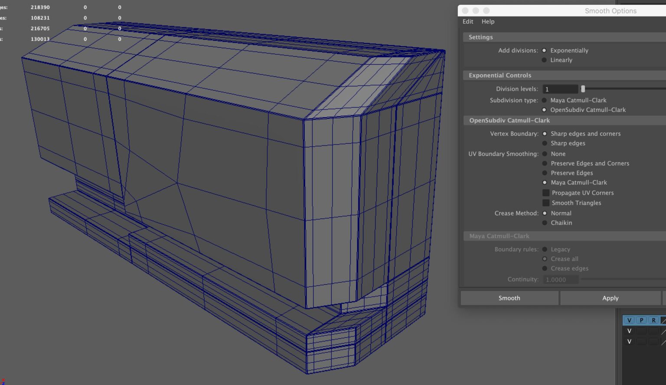This screenshot has height=385, width=666.
Task: Enable the Propagate UV Corners checkbox
Action: pyautogui.click(x=545, y=193)
